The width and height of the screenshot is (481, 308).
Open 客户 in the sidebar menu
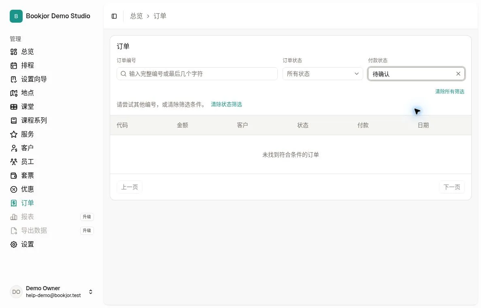pos(27,148)
